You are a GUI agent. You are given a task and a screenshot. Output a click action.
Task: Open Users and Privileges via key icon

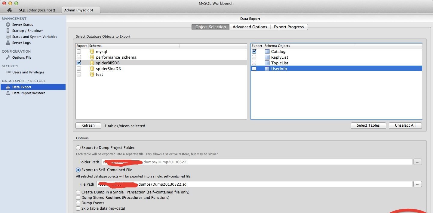tap(8, 72)
